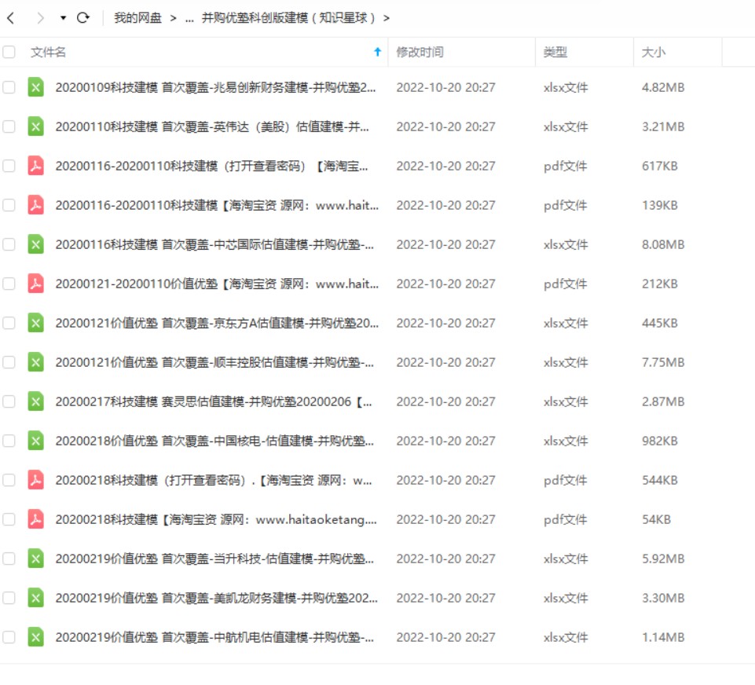Click the pdf icon of the 617KB file

[35, 166]
